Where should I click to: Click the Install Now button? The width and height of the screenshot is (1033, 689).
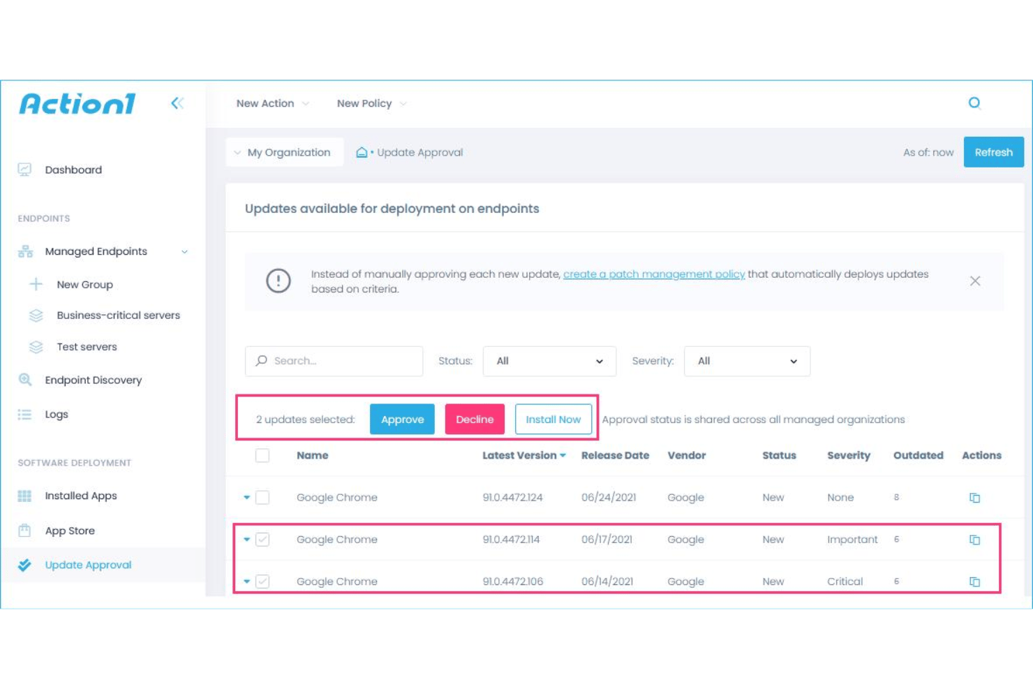point(553,419)
